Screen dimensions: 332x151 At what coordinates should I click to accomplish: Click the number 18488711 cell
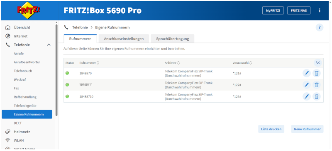coord(86,85)
